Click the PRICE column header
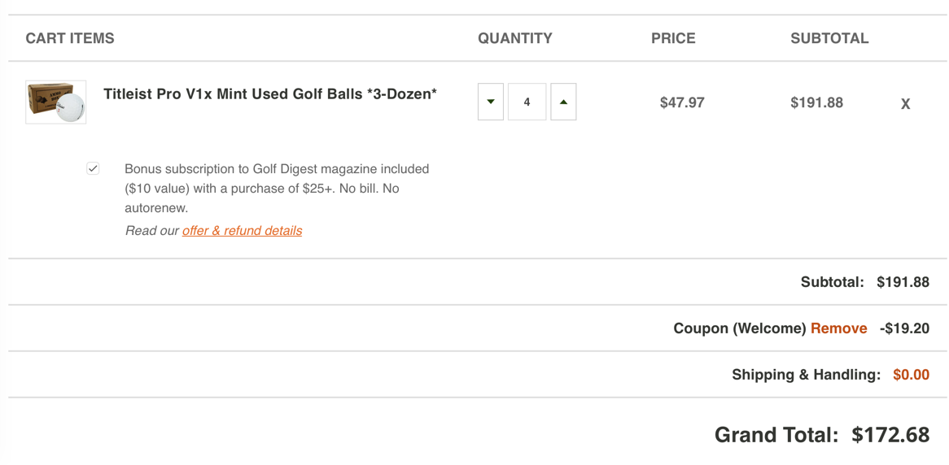The image size is (949, 465). pyautogui.click(x=673, y=38)
